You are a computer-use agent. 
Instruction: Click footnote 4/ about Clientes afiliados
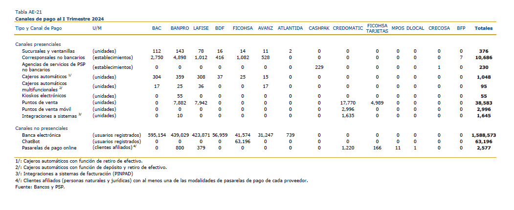pos(161,181)
